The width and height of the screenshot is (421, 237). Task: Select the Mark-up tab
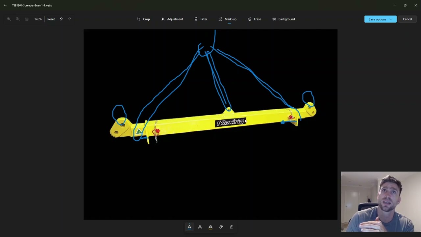pos(227,19)
